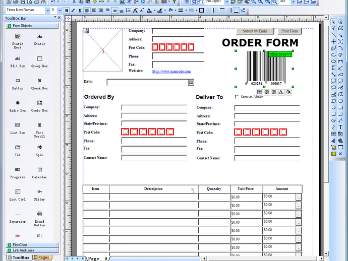
Task: Select the Static Rect form object
Action: pos(18,41)
